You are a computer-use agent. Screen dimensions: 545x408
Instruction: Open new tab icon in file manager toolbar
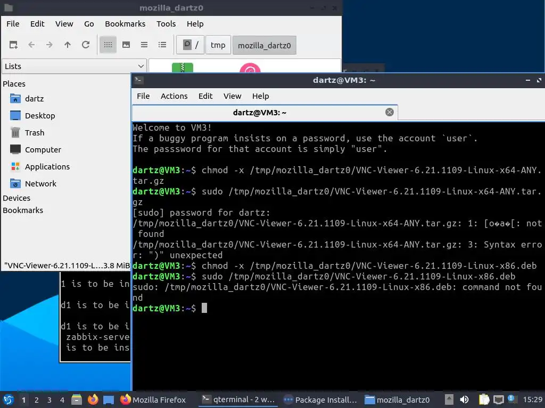(13, 45)
